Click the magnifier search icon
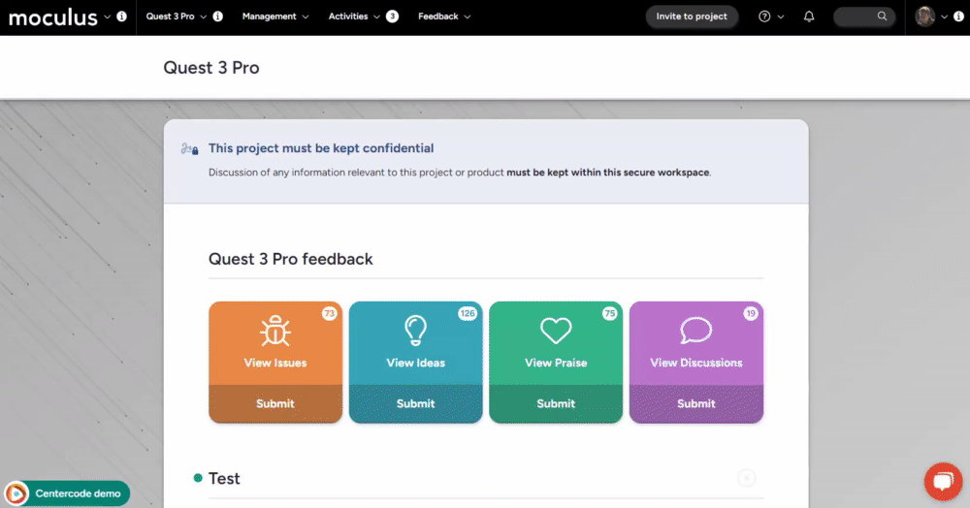Viewport: 970px width, 508px height. [x=882, y=16]
